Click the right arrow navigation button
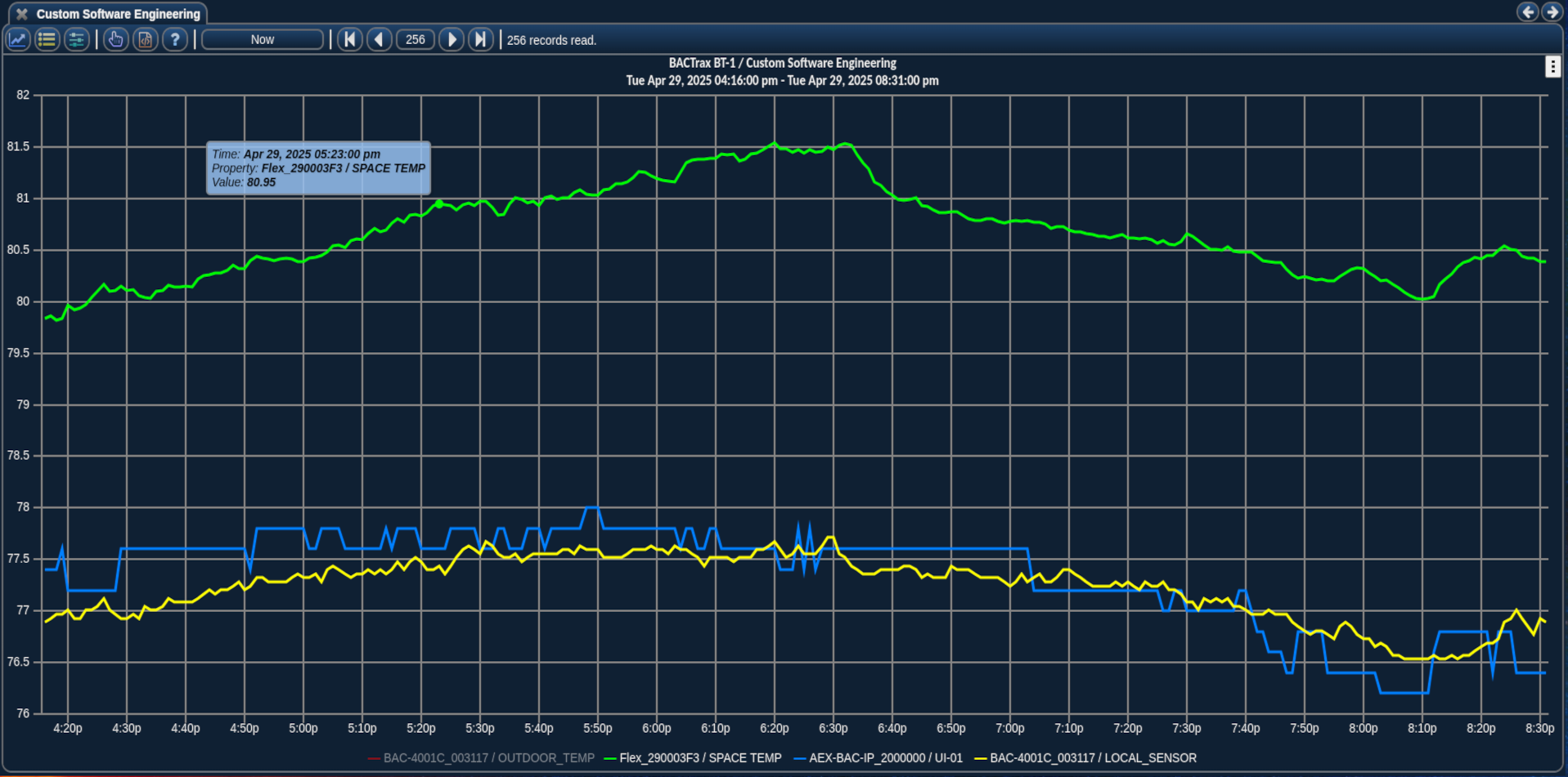 [x=1551, y=11]
